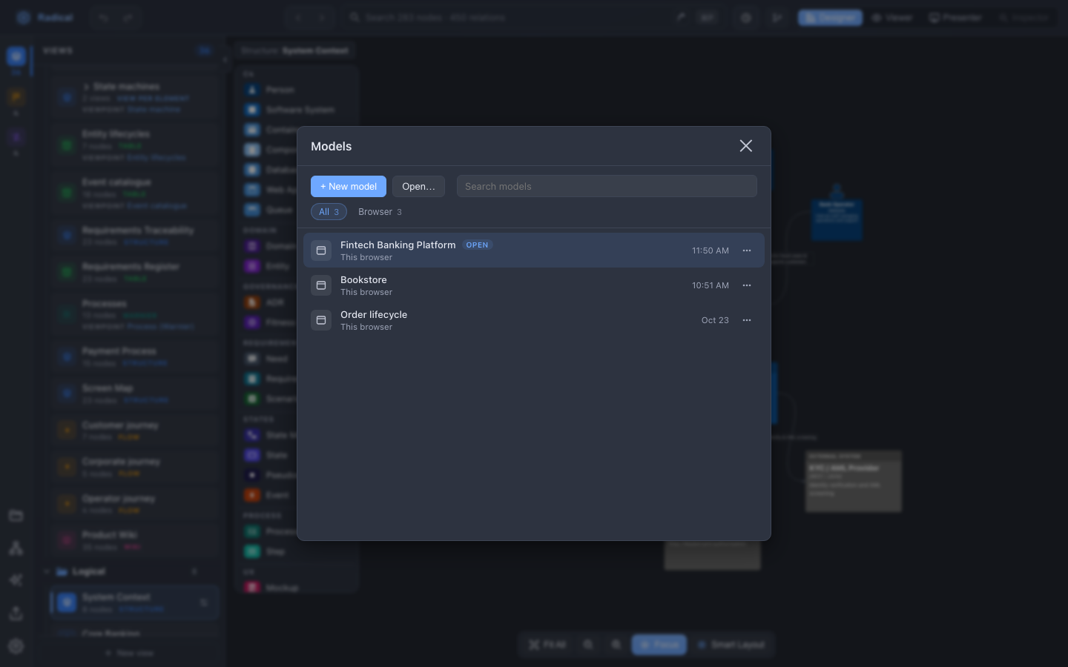The width and height of the screenshot is (1068, 667).
Task: Click the Bookstore model icon
Action: [x=321, y=285]
